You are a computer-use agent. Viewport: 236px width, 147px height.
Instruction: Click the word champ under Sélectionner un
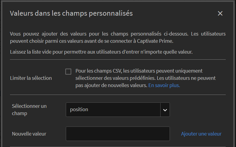tap(19, 113)
